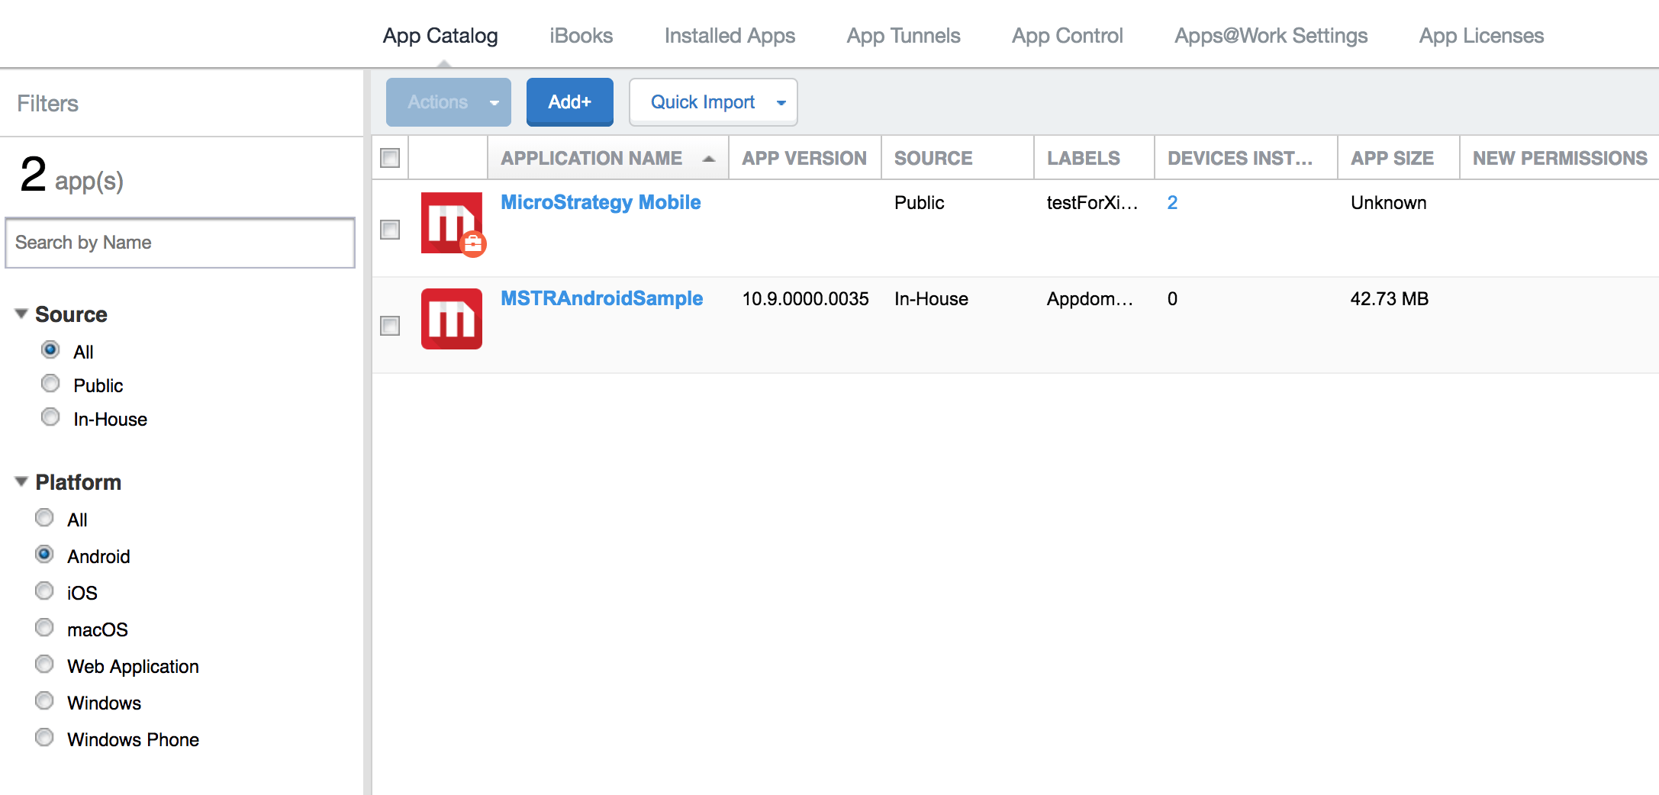This screenshot has height=795, width=1659.
Task: Select the Windows platform filter
Action: pyautogui.click(x=44, y=701)
